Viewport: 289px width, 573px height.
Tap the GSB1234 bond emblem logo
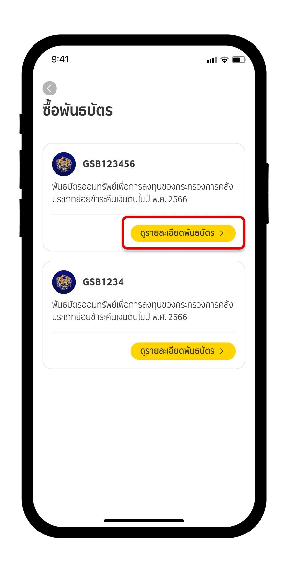[64, 282]
